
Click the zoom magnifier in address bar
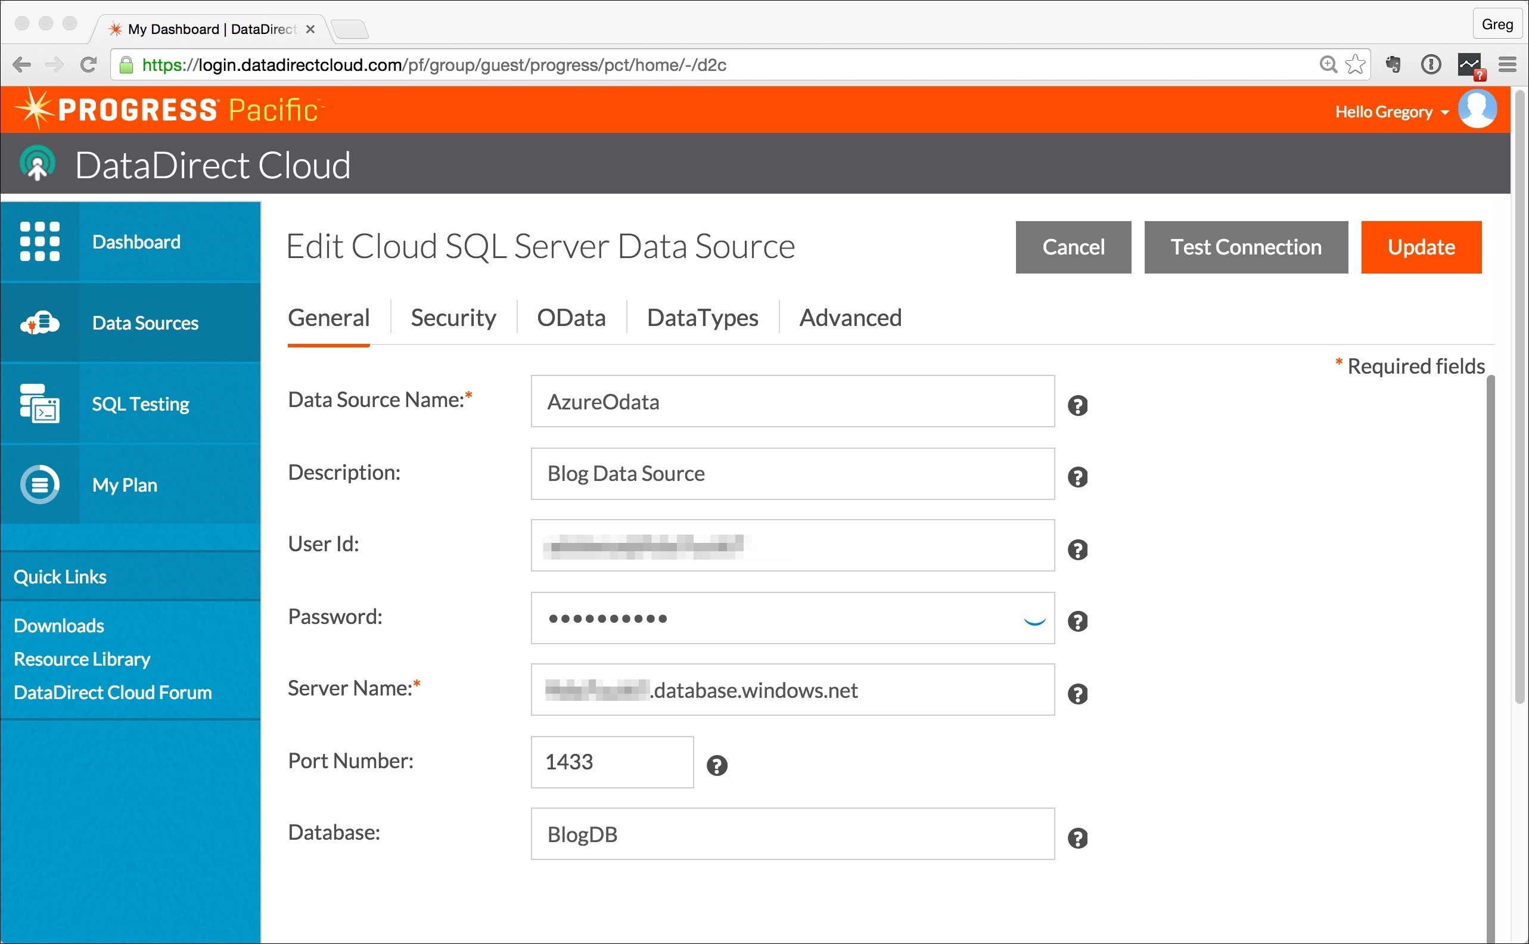1328,64
